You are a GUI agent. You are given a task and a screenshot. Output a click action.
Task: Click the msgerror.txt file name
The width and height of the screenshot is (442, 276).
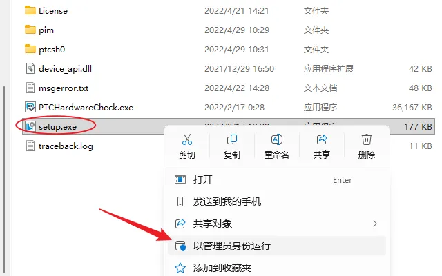click(x=64, y=88)
